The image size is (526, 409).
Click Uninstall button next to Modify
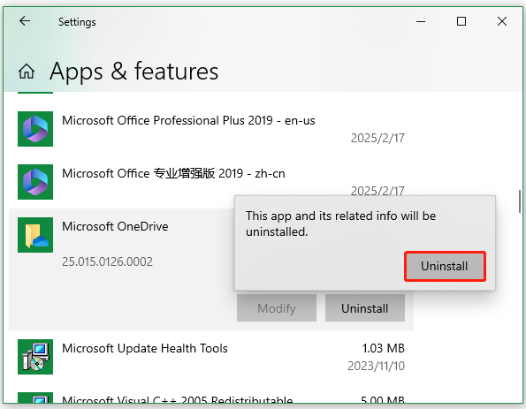[x=365, y=308]
